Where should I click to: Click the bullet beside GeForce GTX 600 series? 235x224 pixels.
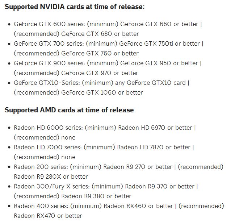[x=9, y=24]
